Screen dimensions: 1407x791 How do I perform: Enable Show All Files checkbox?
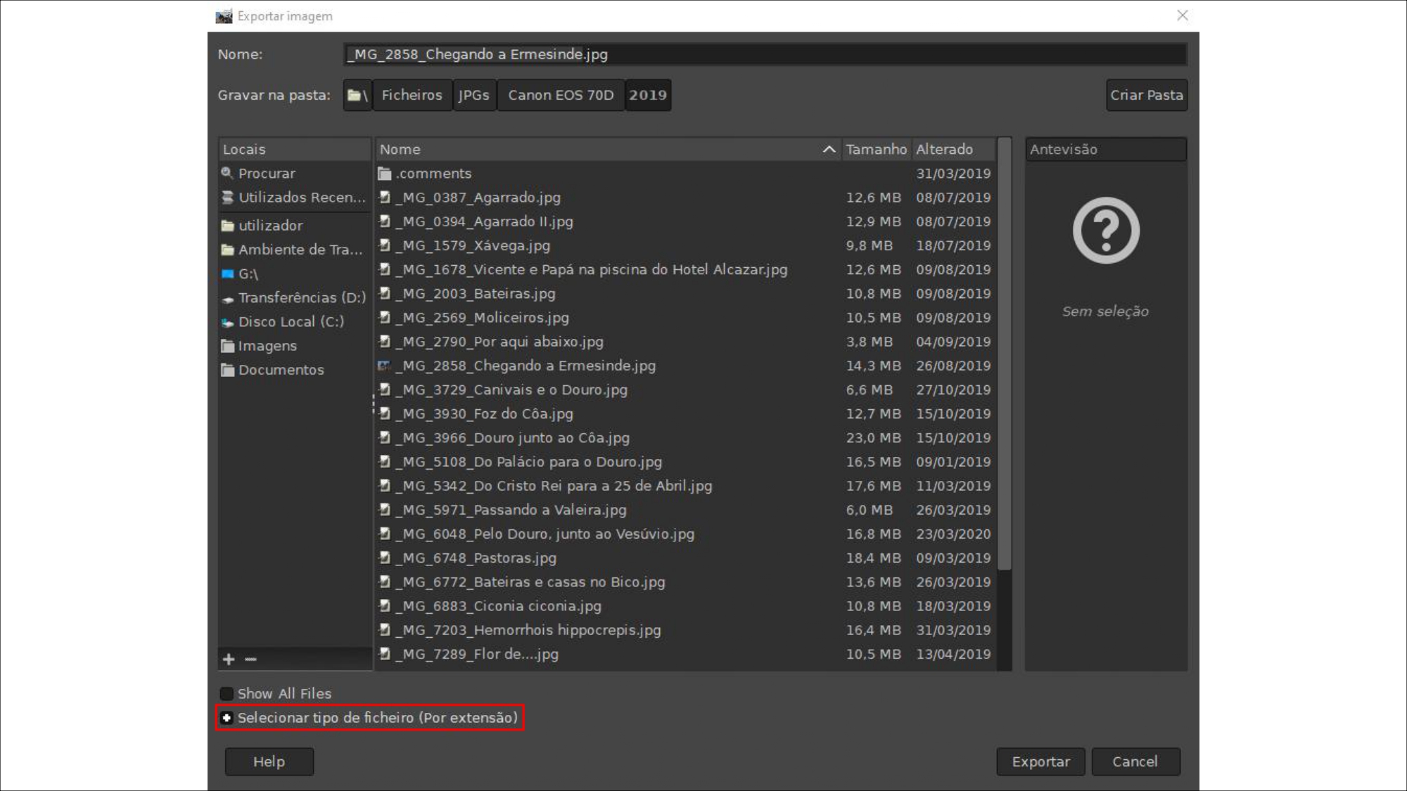coord(227,694)
